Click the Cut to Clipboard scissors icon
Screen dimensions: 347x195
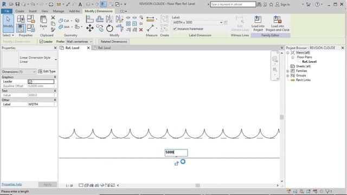pyautogui.click(x=53, y=17)
